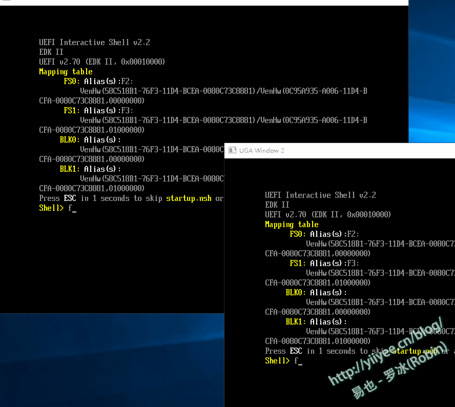
Task: Click 'startup.nsh' text in the back window
Action: tap(189, 198)
